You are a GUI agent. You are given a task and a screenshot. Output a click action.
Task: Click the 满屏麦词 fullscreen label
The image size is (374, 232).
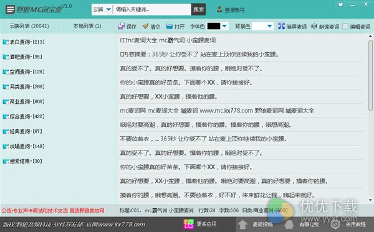[x=297, y=26]
